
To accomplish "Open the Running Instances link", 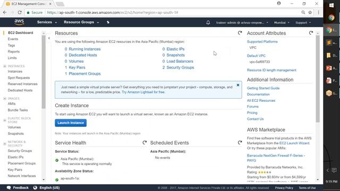I will coord(84,49).
